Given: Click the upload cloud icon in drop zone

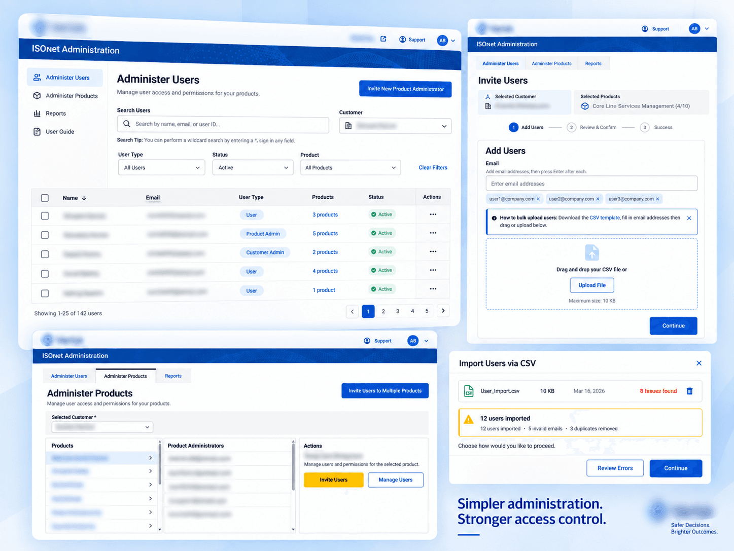Looking at the screenshot, I should [592, 252].
